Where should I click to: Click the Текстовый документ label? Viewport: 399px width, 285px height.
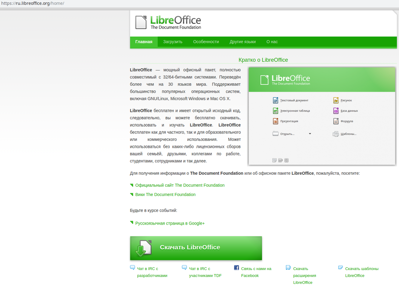point(294,100)
